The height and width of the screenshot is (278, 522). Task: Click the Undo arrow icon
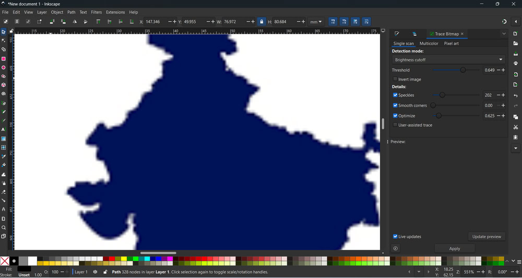[516, 96]
